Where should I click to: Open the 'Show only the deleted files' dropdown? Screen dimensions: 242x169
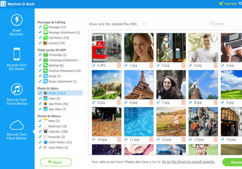118,24
